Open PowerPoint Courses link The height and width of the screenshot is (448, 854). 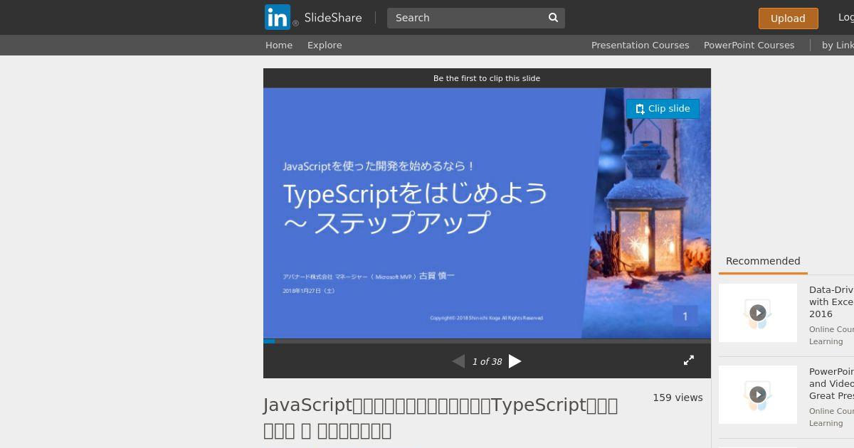click(x=749, y=45)
